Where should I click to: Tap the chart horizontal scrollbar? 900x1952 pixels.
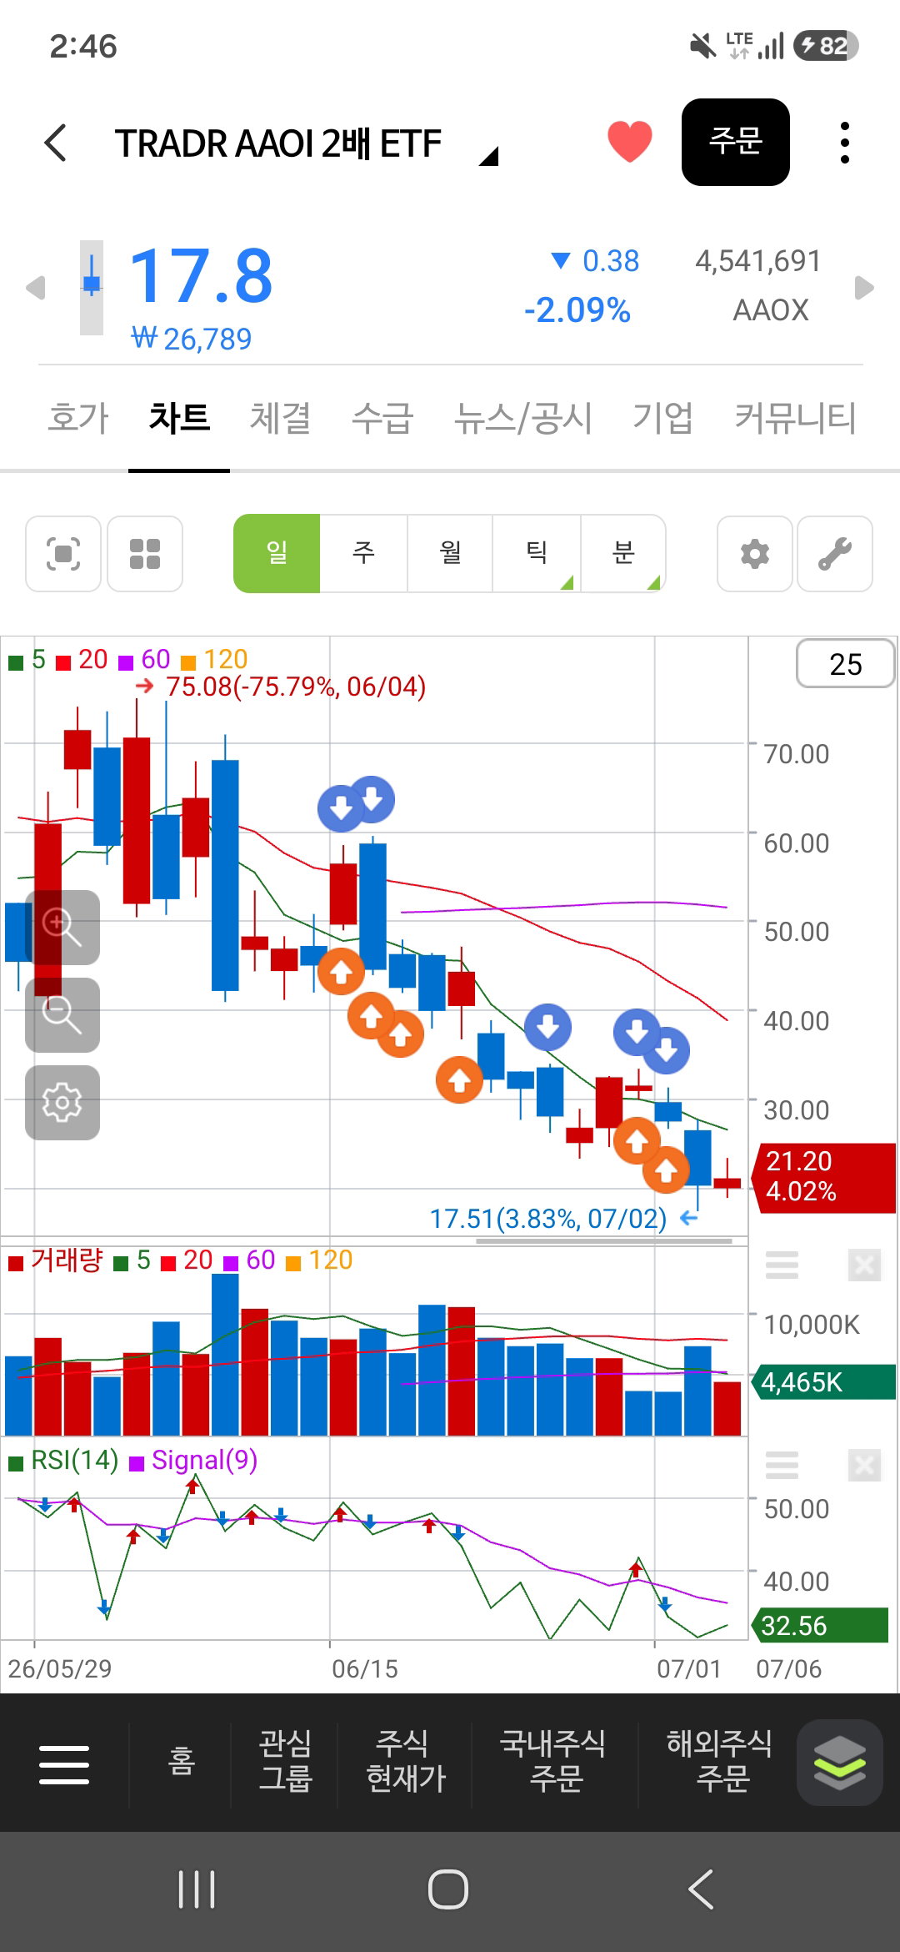point(604,1241)
